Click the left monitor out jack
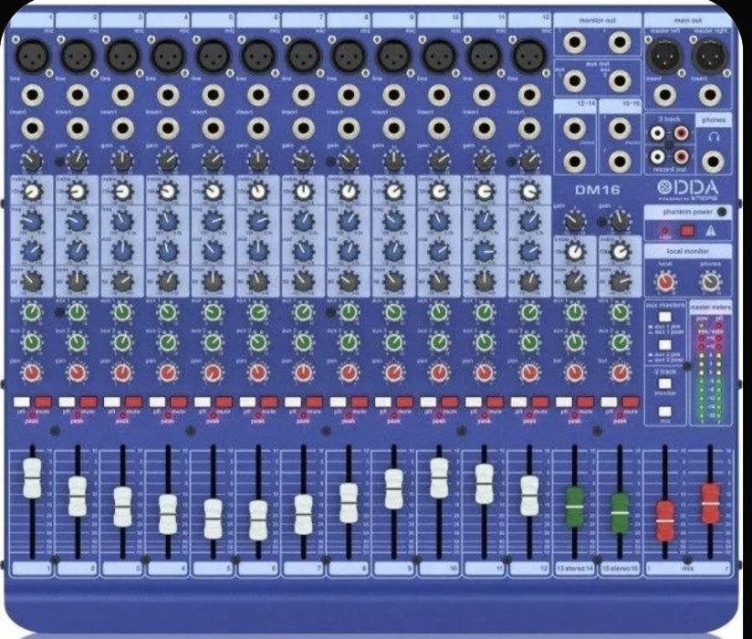The width and height of the screenshot is (752, 639). pyautogui.click(x=575, y=42)
